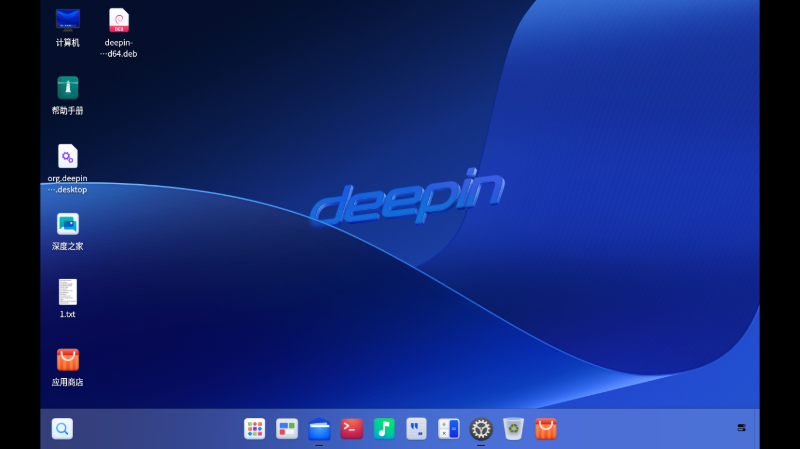Click the 帮助手册 label text

click(68, 110)
